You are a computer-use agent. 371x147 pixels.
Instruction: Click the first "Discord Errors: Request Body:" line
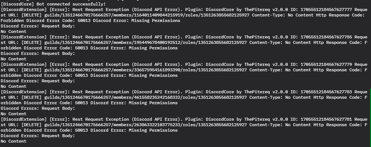[x=38, y=26]
